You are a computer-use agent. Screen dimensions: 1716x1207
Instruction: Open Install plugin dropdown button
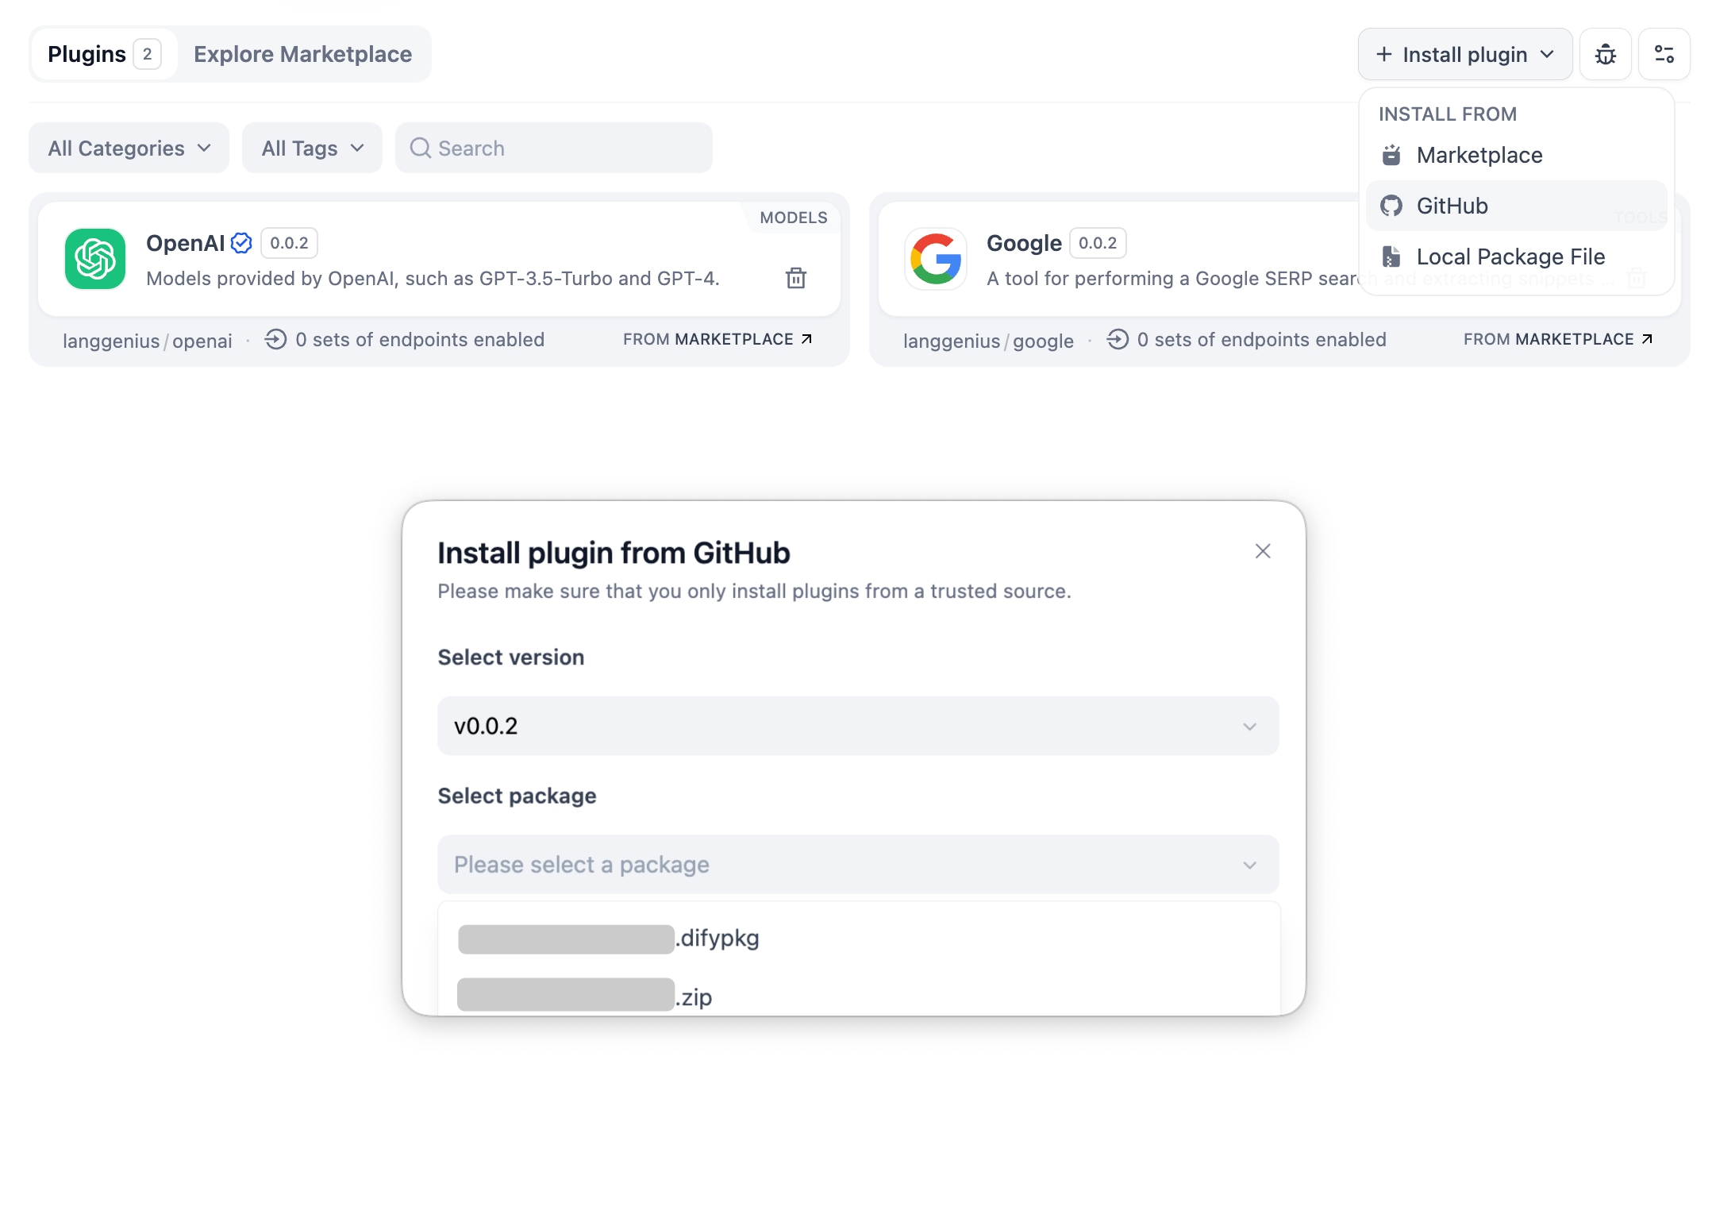coord(1464,54)
